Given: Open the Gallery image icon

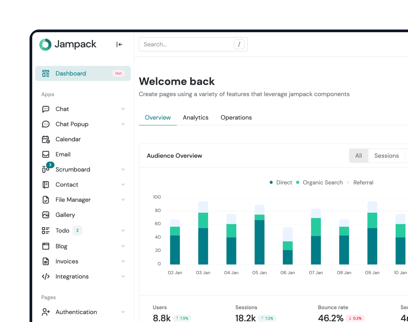Looking at the screenshot, I should (x=46, y=215).
